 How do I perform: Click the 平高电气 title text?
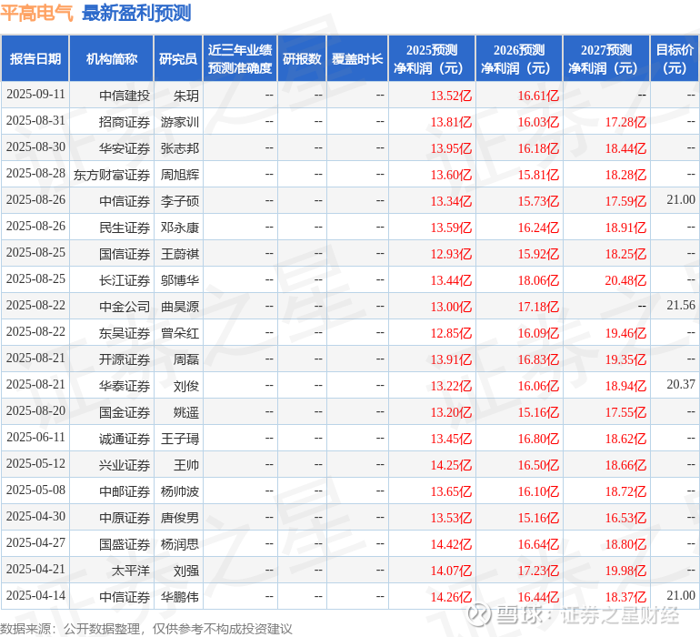[x=36, y=13]
